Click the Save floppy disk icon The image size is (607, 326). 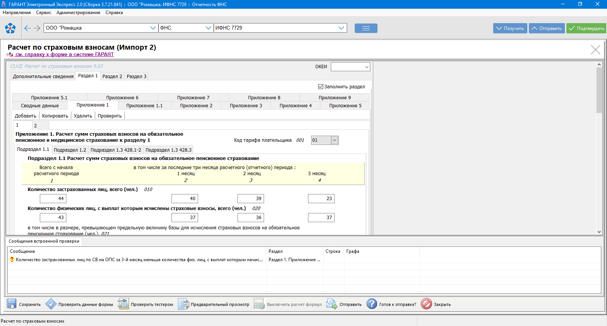pos(12,304)
